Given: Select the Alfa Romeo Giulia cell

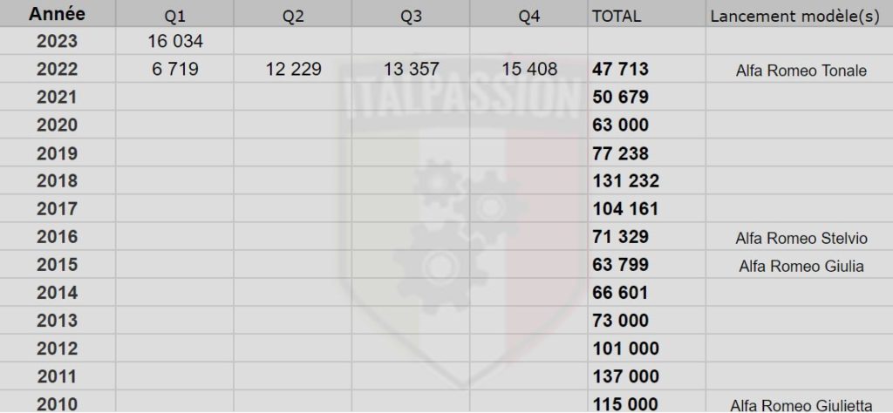Looking at the screenshot, I should coord(800,265).
